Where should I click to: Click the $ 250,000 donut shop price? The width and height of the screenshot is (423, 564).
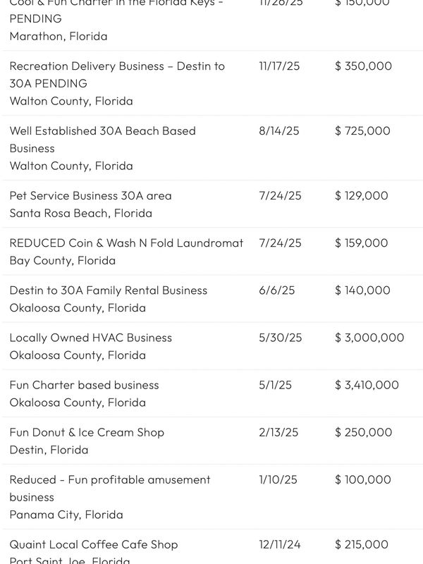point(363,431)
